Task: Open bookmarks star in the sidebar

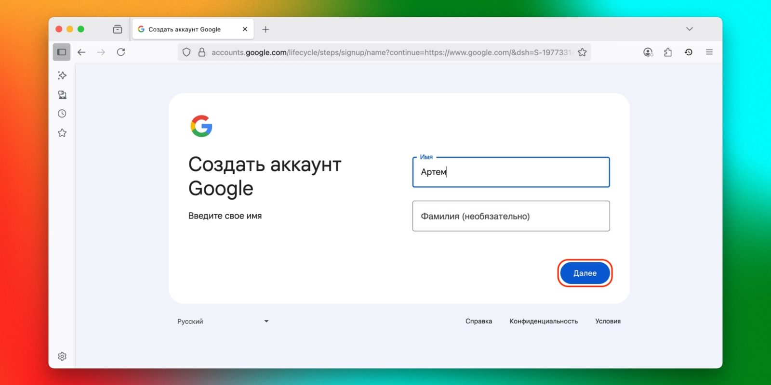Action: [x=62, y=133]
